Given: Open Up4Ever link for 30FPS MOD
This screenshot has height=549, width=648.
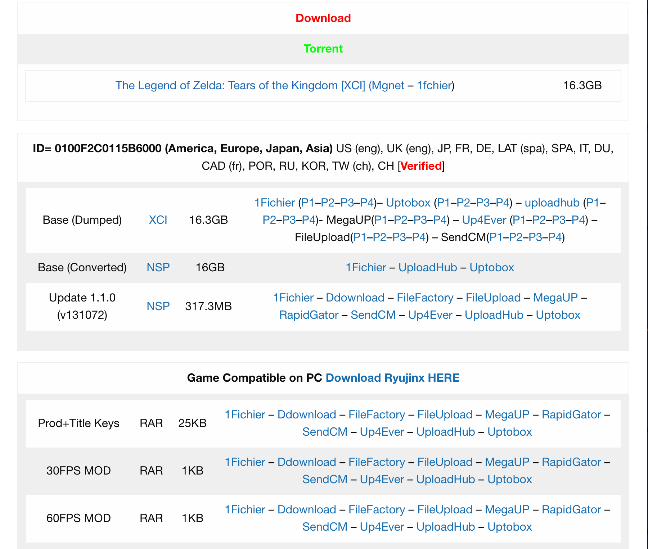Looking at the screenshot, I should (x=382, y=479).
